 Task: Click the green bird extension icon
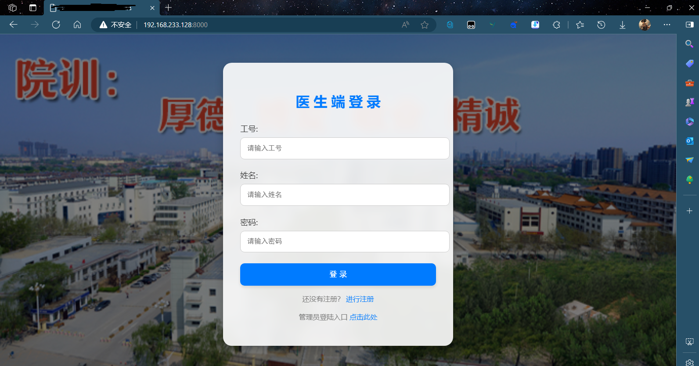pyautogui.click(x=492, y=25)
